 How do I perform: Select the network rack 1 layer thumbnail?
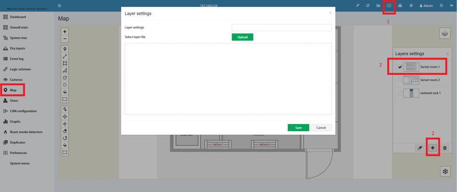pyautogui.click(x=411, y=93)
